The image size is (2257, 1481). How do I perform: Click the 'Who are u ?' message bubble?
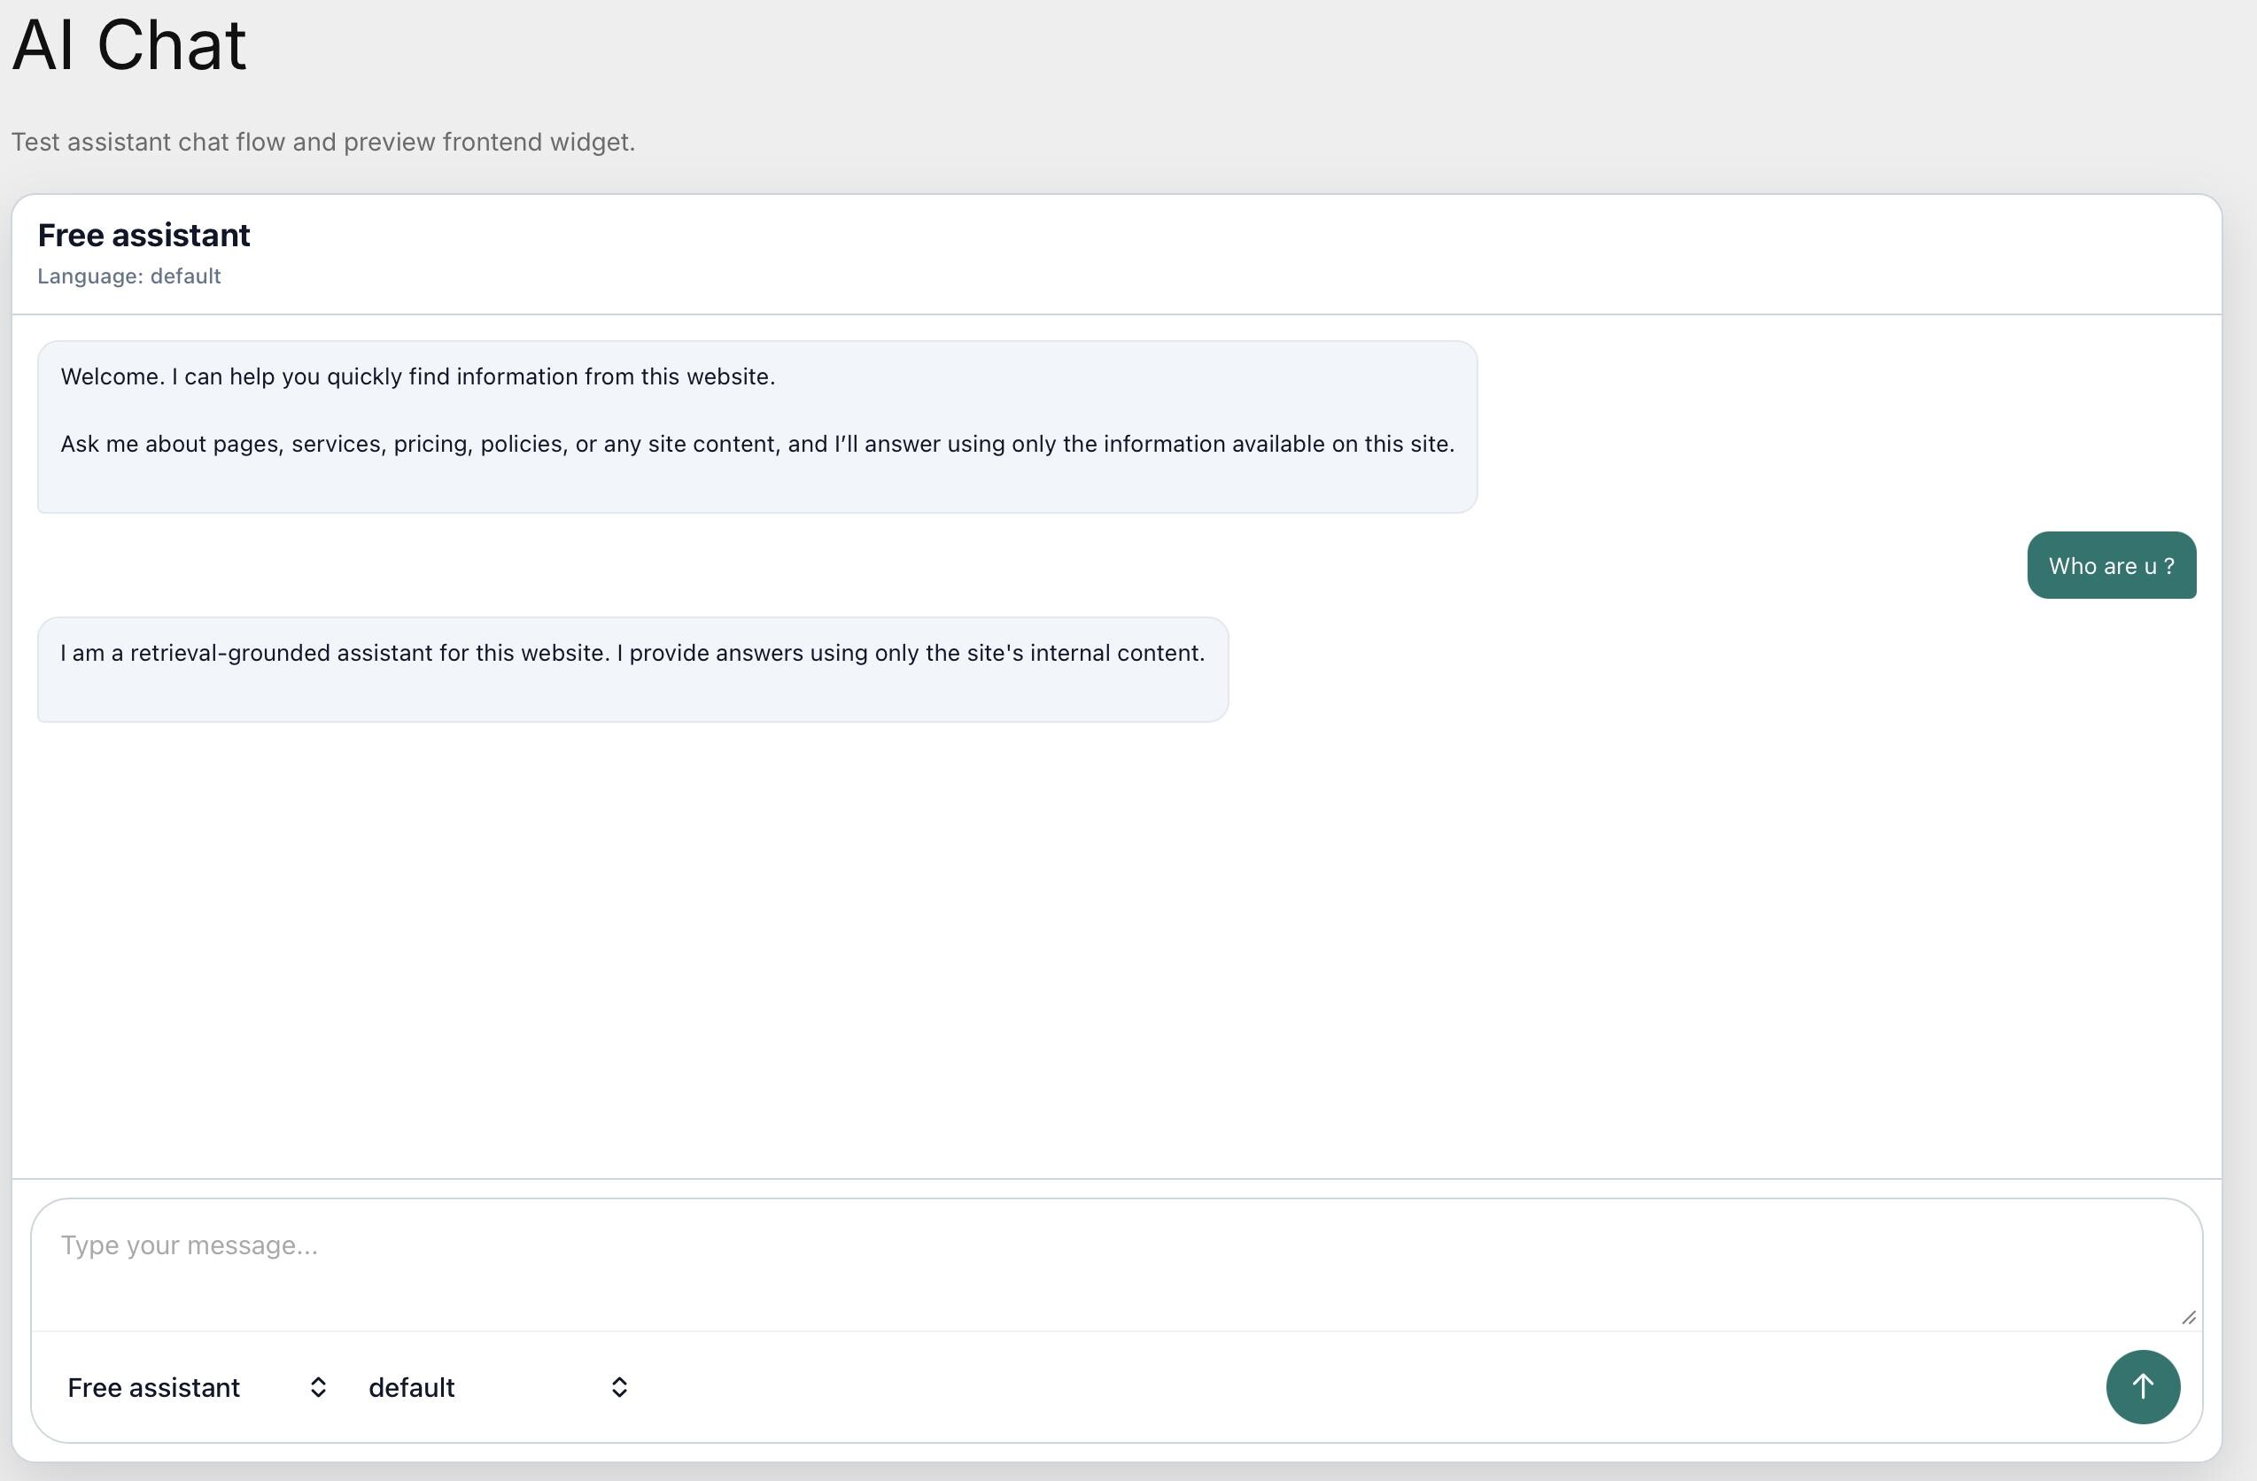[x=2111, y=566]
